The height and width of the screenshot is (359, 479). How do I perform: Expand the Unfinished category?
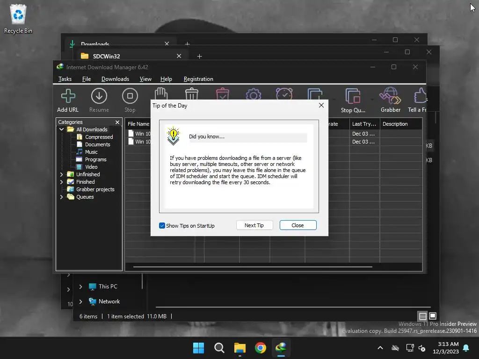(x=61, y=174)
